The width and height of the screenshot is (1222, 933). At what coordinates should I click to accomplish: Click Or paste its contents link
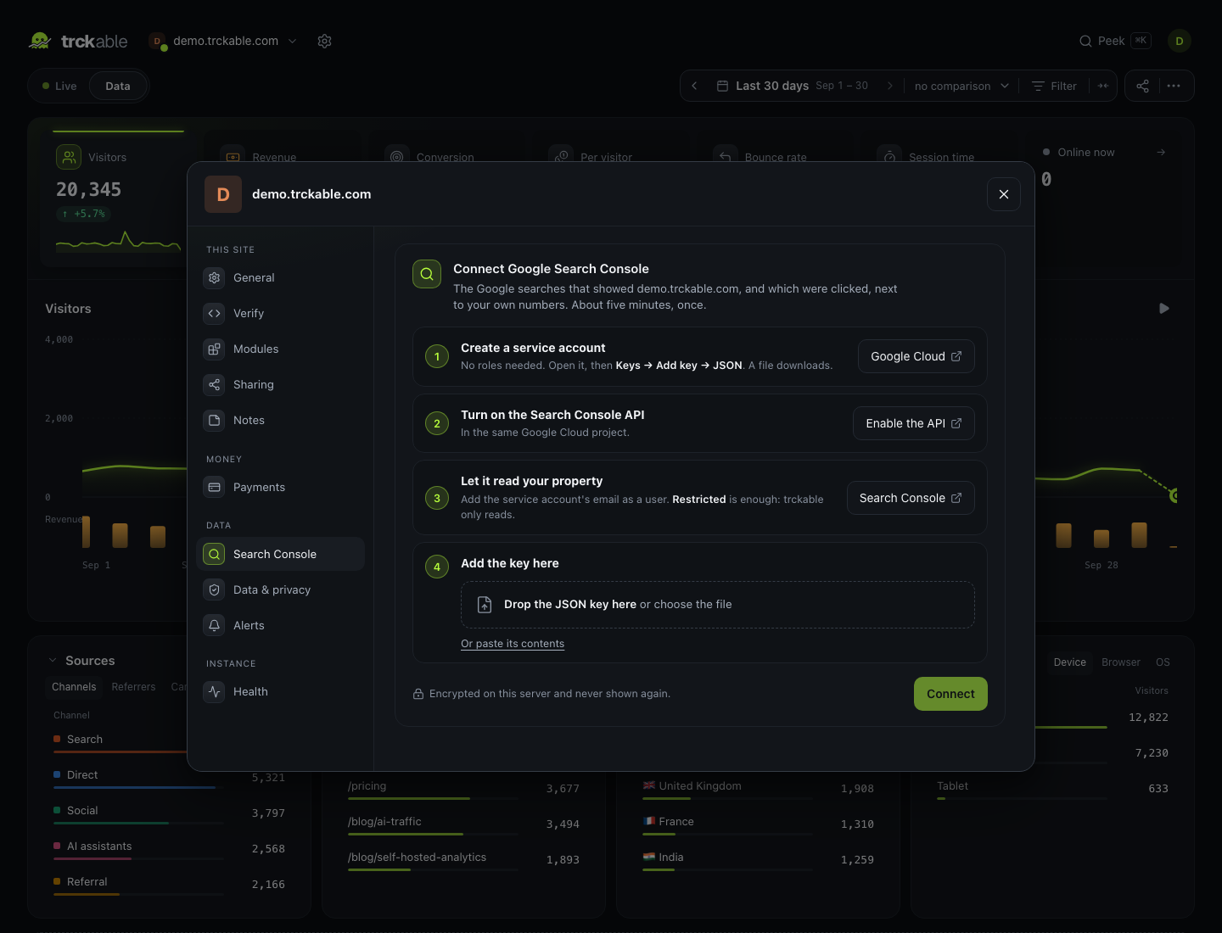coord(513,644)
